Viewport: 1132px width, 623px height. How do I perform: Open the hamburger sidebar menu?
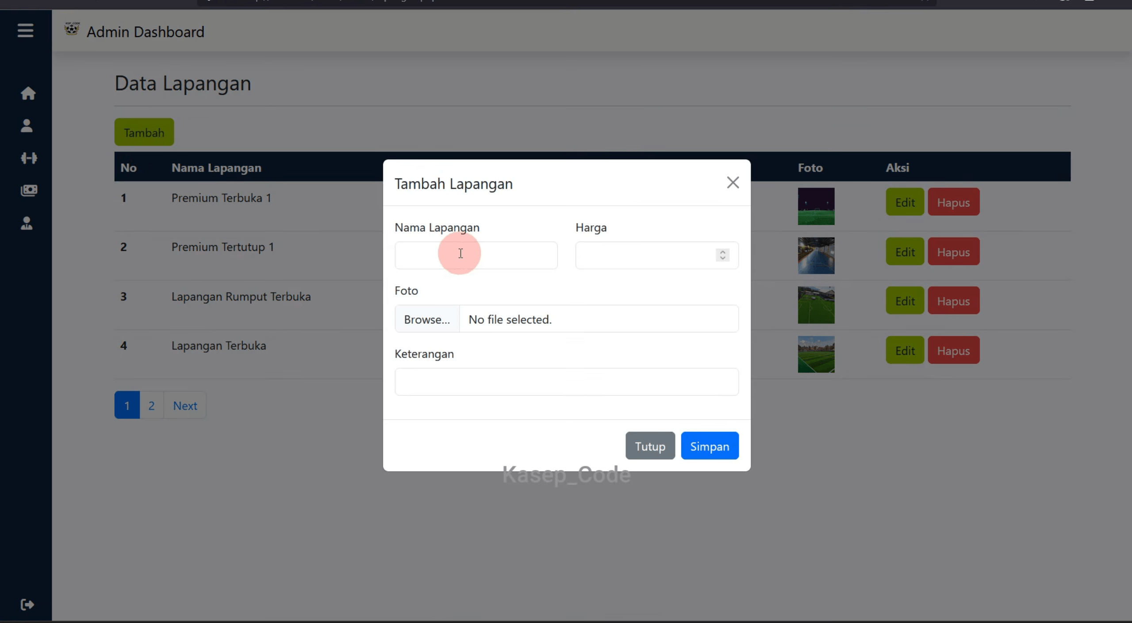25,31
